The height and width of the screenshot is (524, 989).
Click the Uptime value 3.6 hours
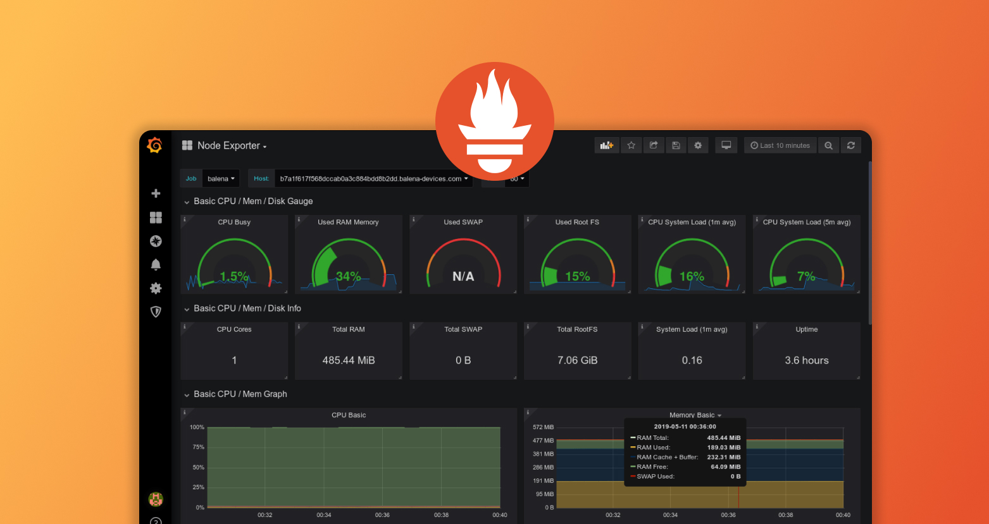[x=807, y=360]
